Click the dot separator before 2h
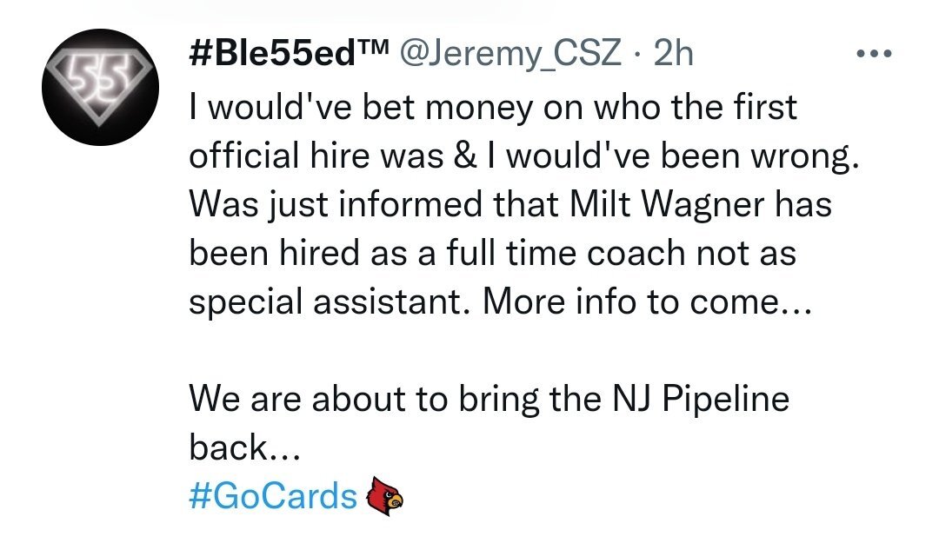 point(638,55)
